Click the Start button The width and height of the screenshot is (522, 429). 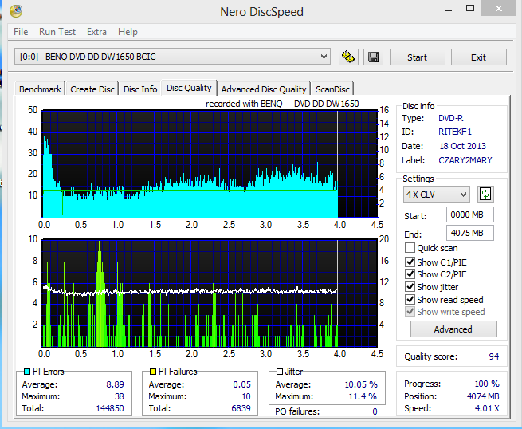[x=417, y=57]
